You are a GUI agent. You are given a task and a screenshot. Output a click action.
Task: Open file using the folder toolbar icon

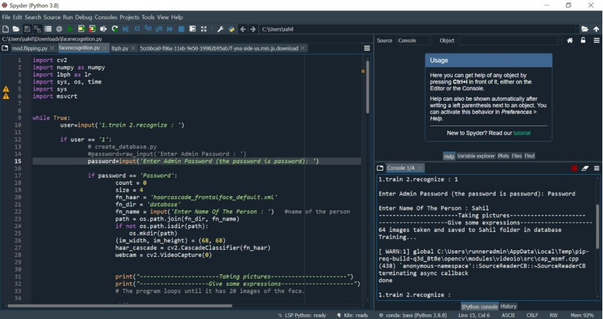[x=16, y=29]
